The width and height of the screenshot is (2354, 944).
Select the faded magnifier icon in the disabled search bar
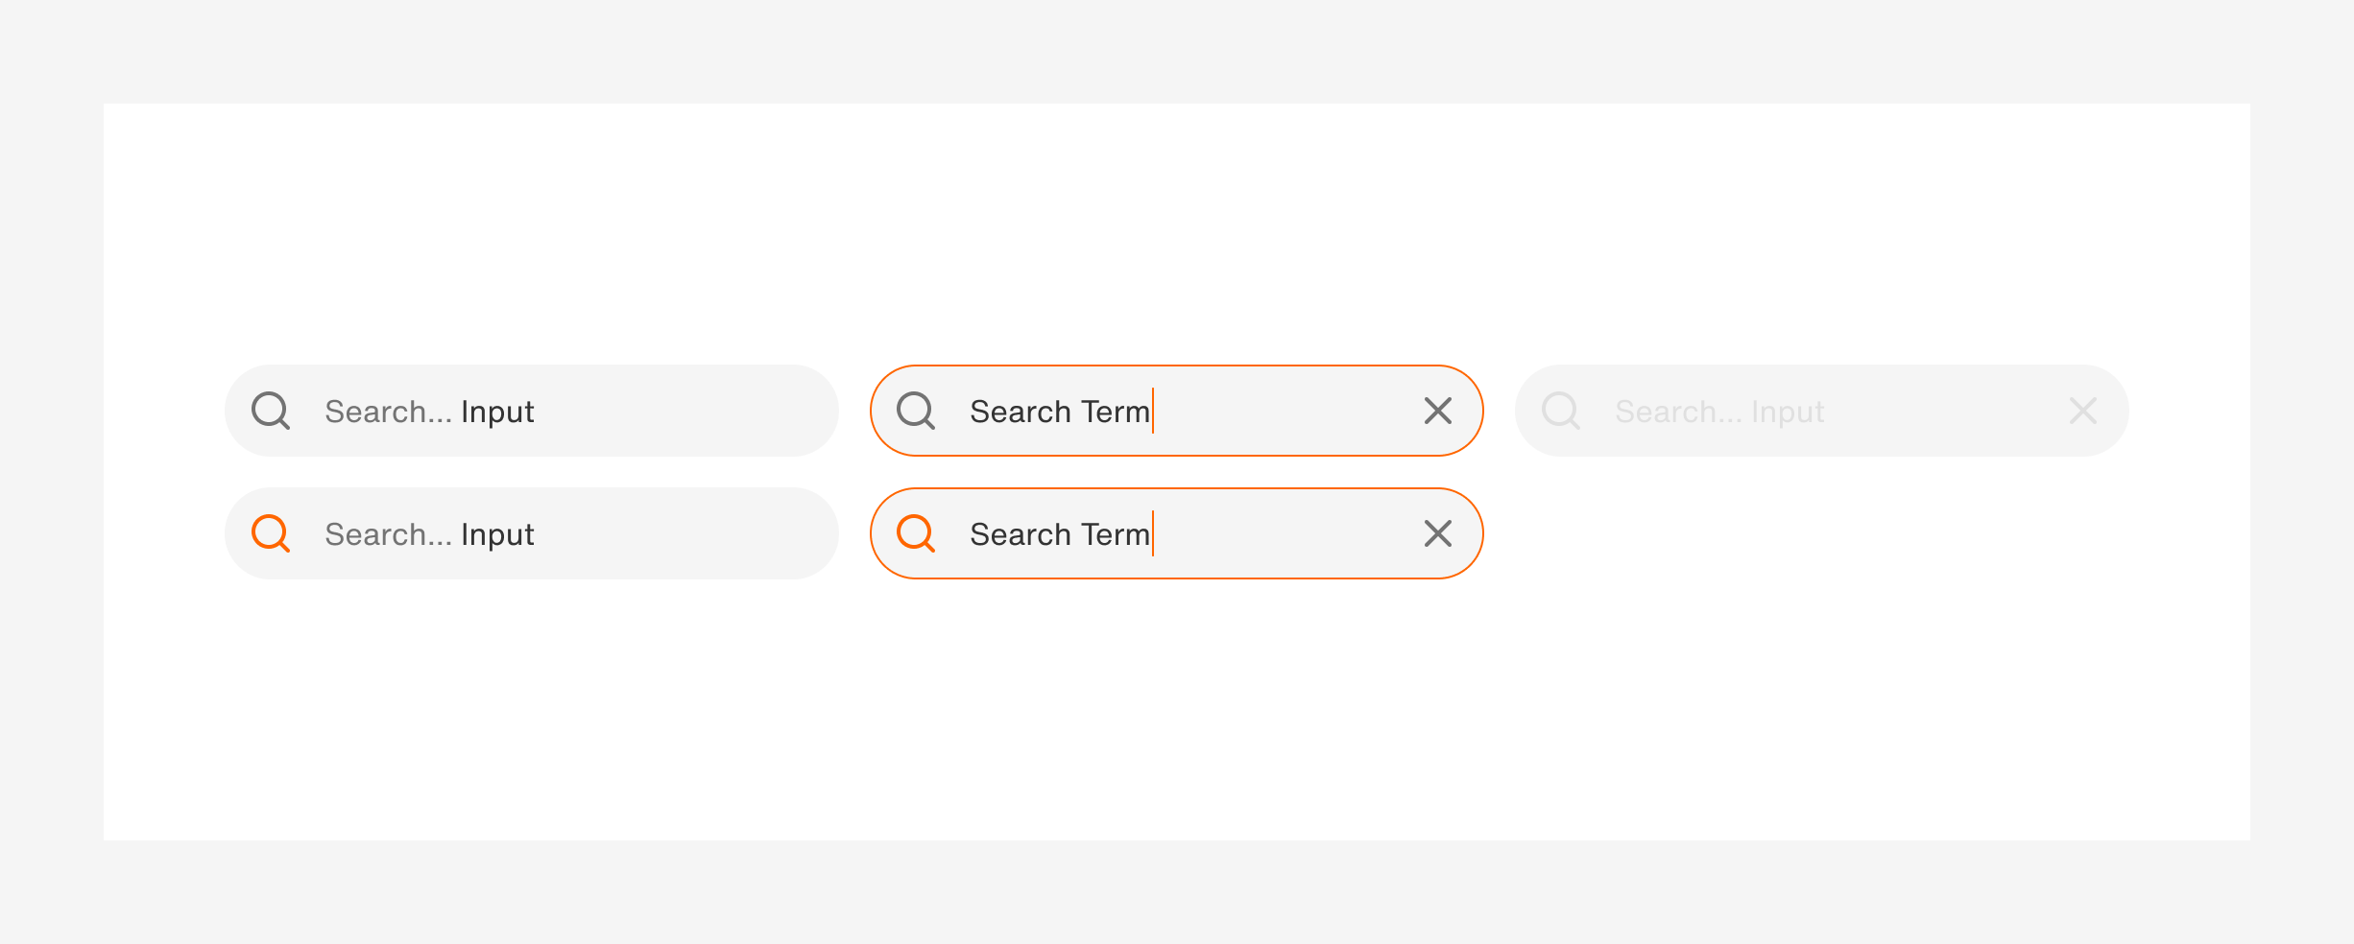point(1561,411)
